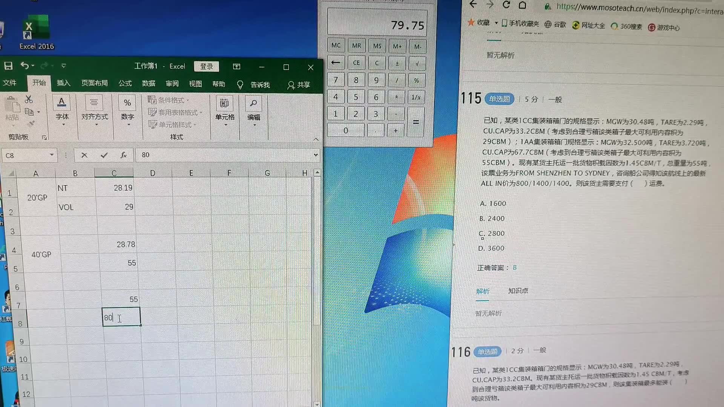Select the 公式 Formulas menu tab
The width and height of the screenshot is (724, 407).
[x=125, y=83]
